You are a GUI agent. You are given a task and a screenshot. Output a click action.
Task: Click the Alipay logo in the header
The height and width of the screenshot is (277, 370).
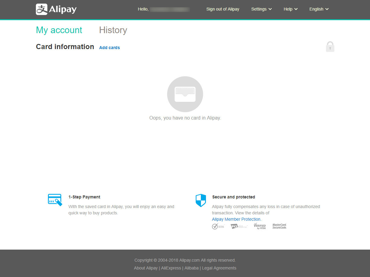coord(56,9)
